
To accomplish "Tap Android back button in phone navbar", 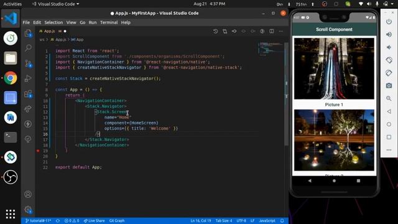I will tap(310, 181).
